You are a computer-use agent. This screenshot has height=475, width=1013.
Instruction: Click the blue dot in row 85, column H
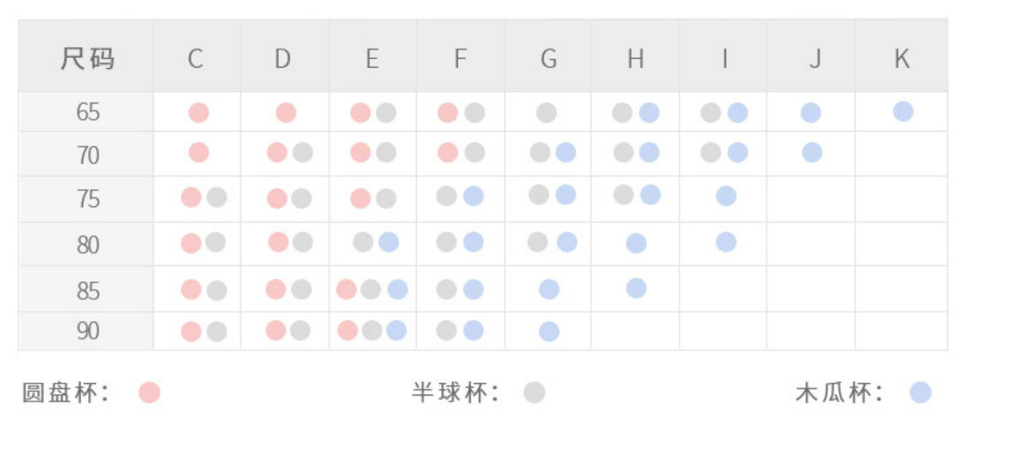coord(636,288)
